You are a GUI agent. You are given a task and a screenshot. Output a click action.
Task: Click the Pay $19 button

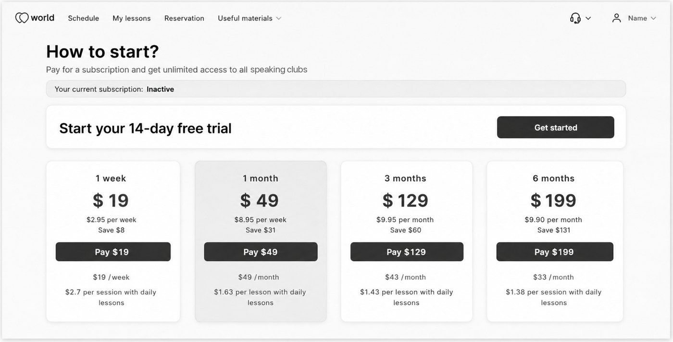pyautogui.click(x=113, y=252)
